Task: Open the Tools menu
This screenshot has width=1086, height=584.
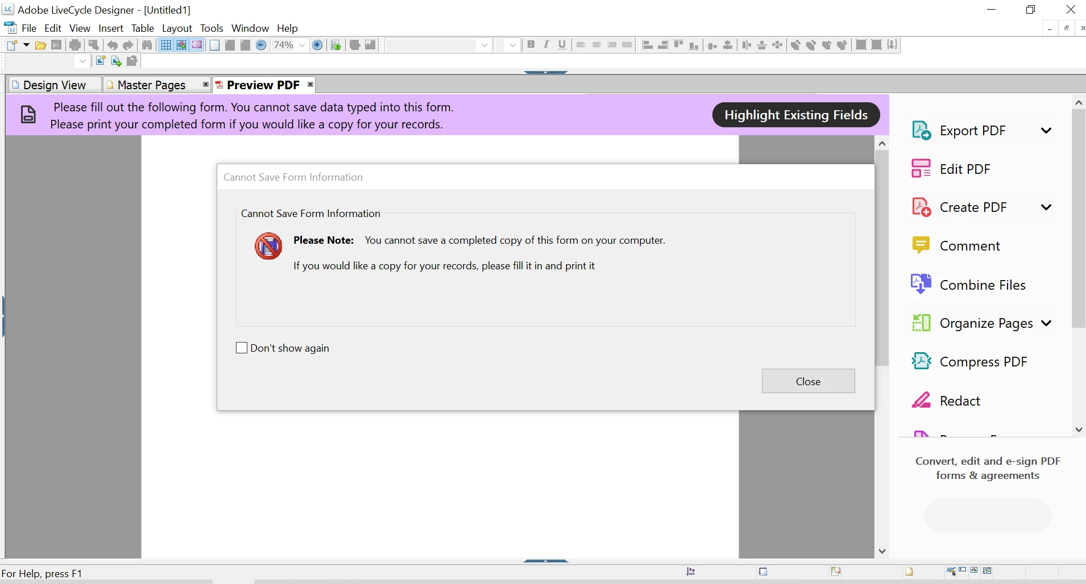Action: pyautogui.click(x=212, y=28)
